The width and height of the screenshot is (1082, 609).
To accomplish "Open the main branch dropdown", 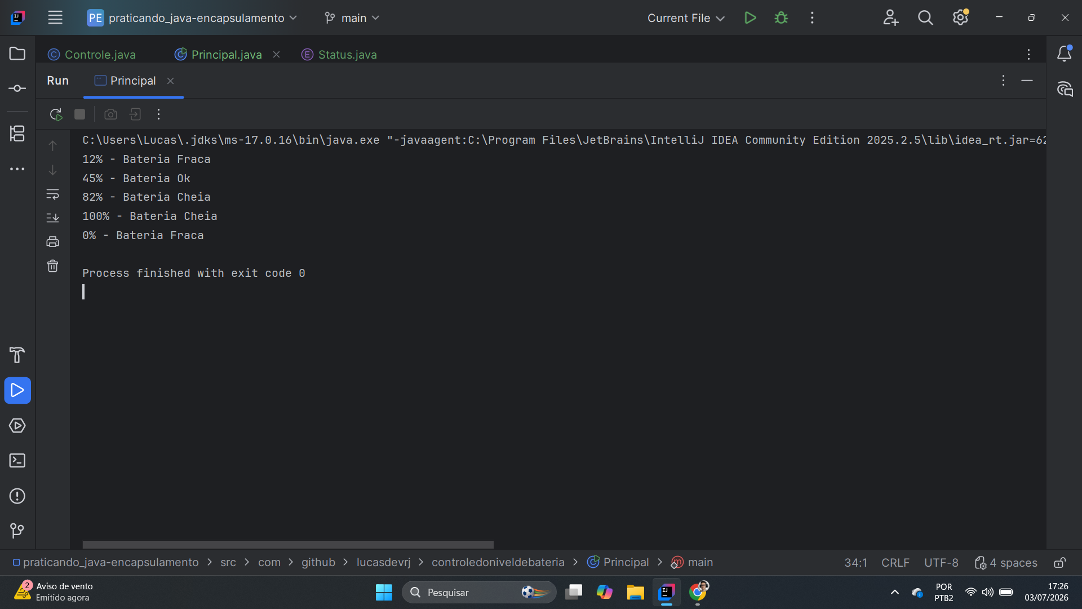I will tap(352, 18).
